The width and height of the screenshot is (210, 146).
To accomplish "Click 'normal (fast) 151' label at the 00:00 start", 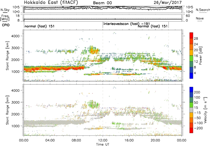I will [40, 26].
